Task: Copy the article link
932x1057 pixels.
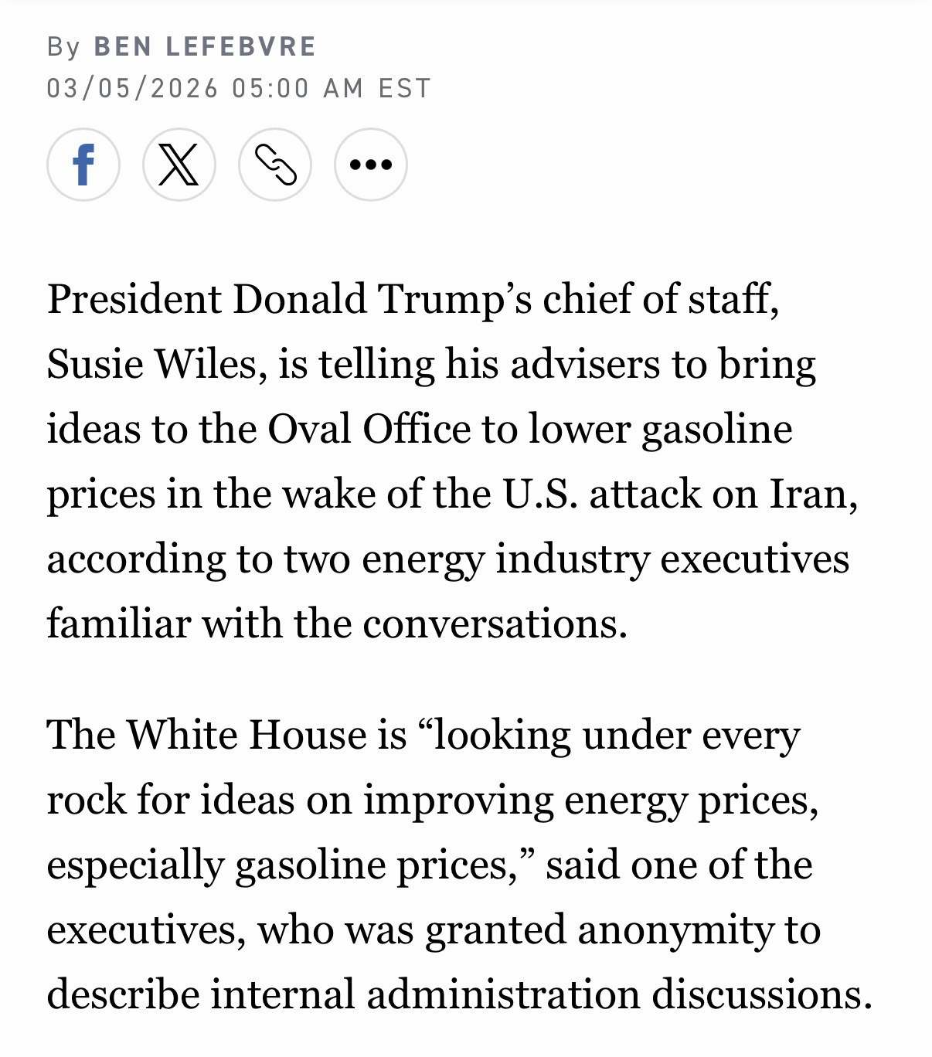Action: pyautogui.click(x=274, y=165)
